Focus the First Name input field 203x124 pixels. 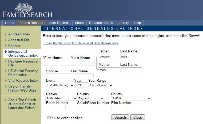click(x=57, y=63)
